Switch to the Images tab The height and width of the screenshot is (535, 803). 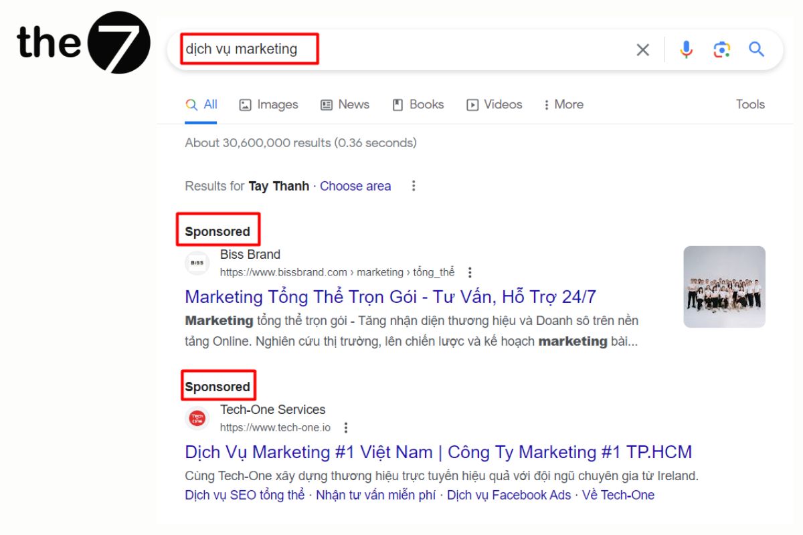(268, 104)
